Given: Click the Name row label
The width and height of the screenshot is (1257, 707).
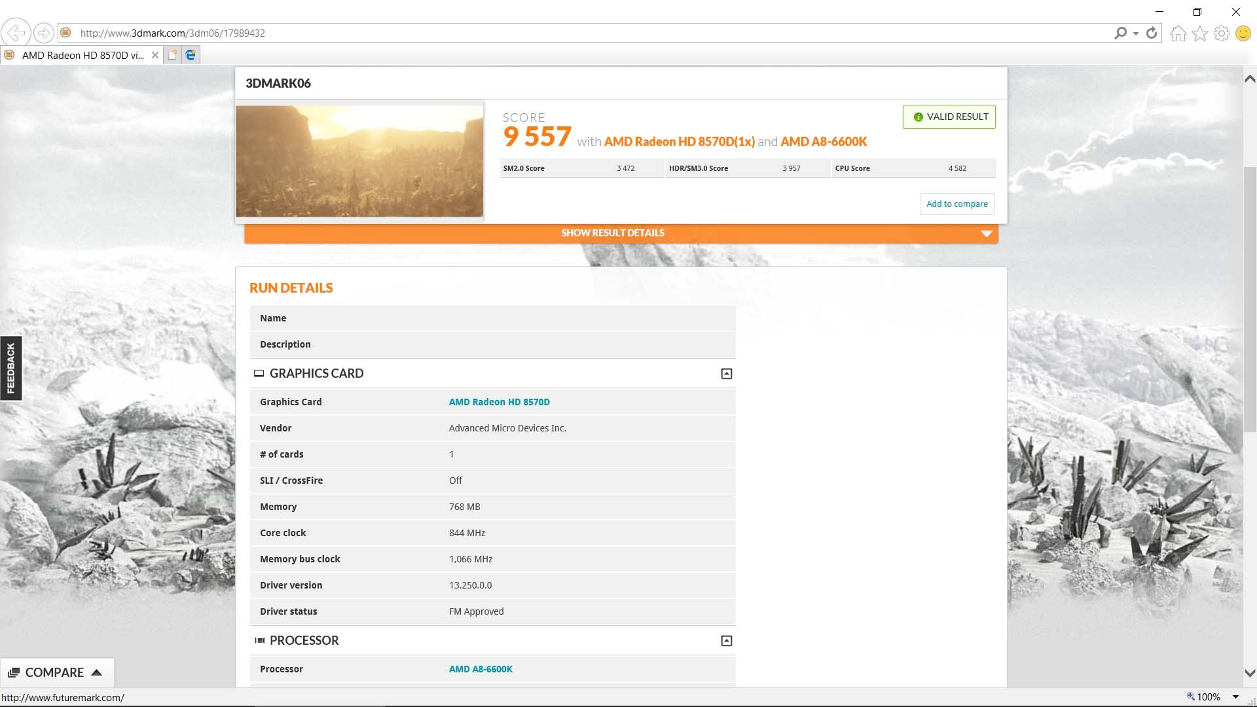Looking at the screenshot, I should (273, 318).
